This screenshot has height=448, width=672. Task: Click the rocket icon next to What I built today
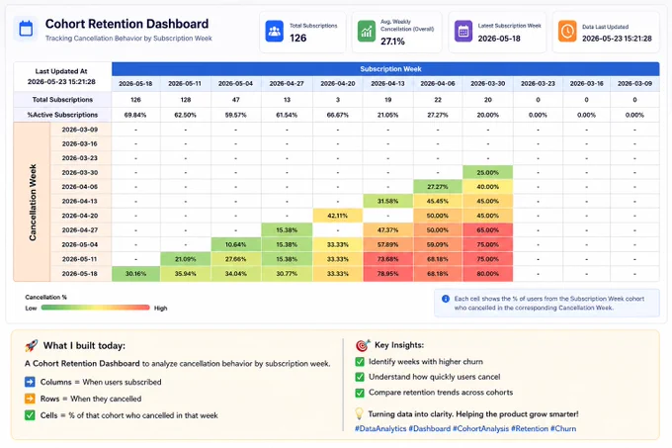click(32, 345)
